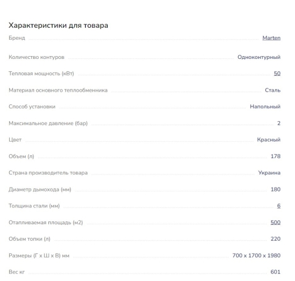Screen dimensions: 295x281
Task: Click the Максимальное давление (бар) label
Action: [x=48, y=124]
